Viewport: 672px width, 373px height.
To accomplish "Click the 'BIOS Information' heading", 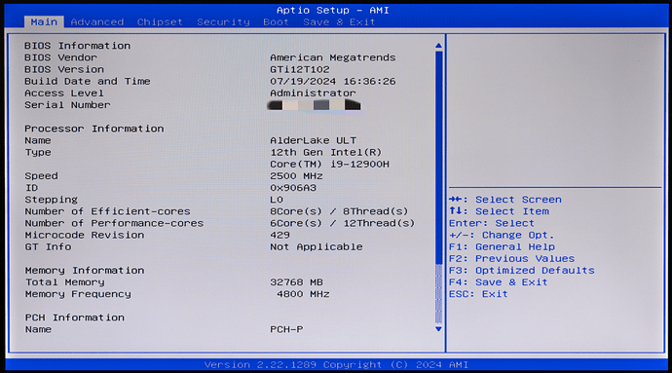I will [x=77, y=46].
